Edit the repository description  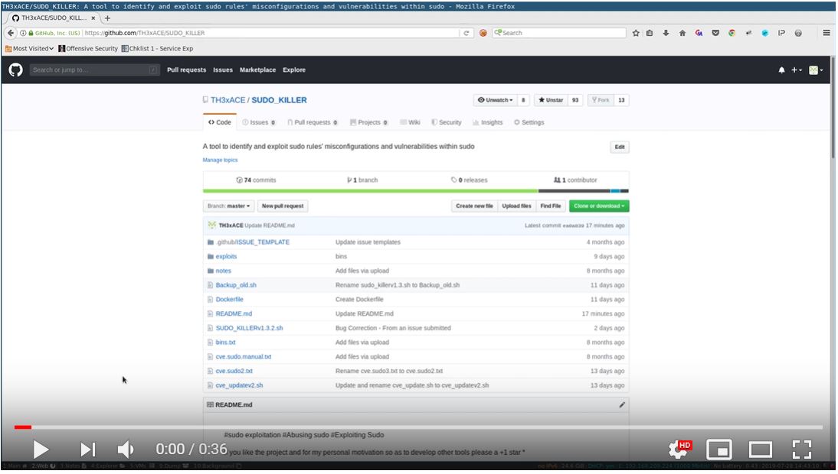620,147
